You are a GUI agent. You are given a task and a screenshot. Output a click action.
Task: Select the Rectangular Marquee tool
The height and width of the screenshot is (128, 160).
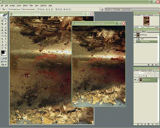[2, 19]
